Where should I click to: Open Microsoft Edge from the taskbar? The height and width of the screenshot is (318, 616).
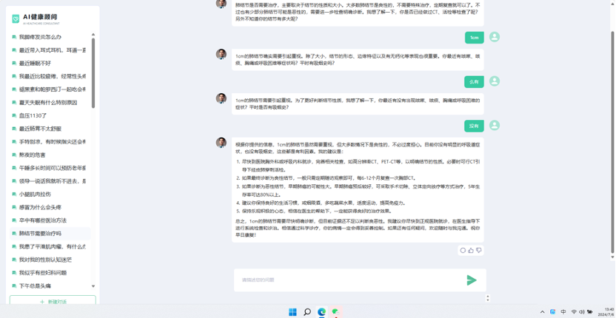pos(321,312)
